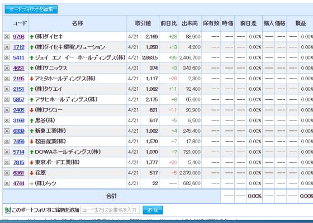This screenshot has height=223, width=313.
Task: Click the 合計 total row label
Action: coord(111,196)
